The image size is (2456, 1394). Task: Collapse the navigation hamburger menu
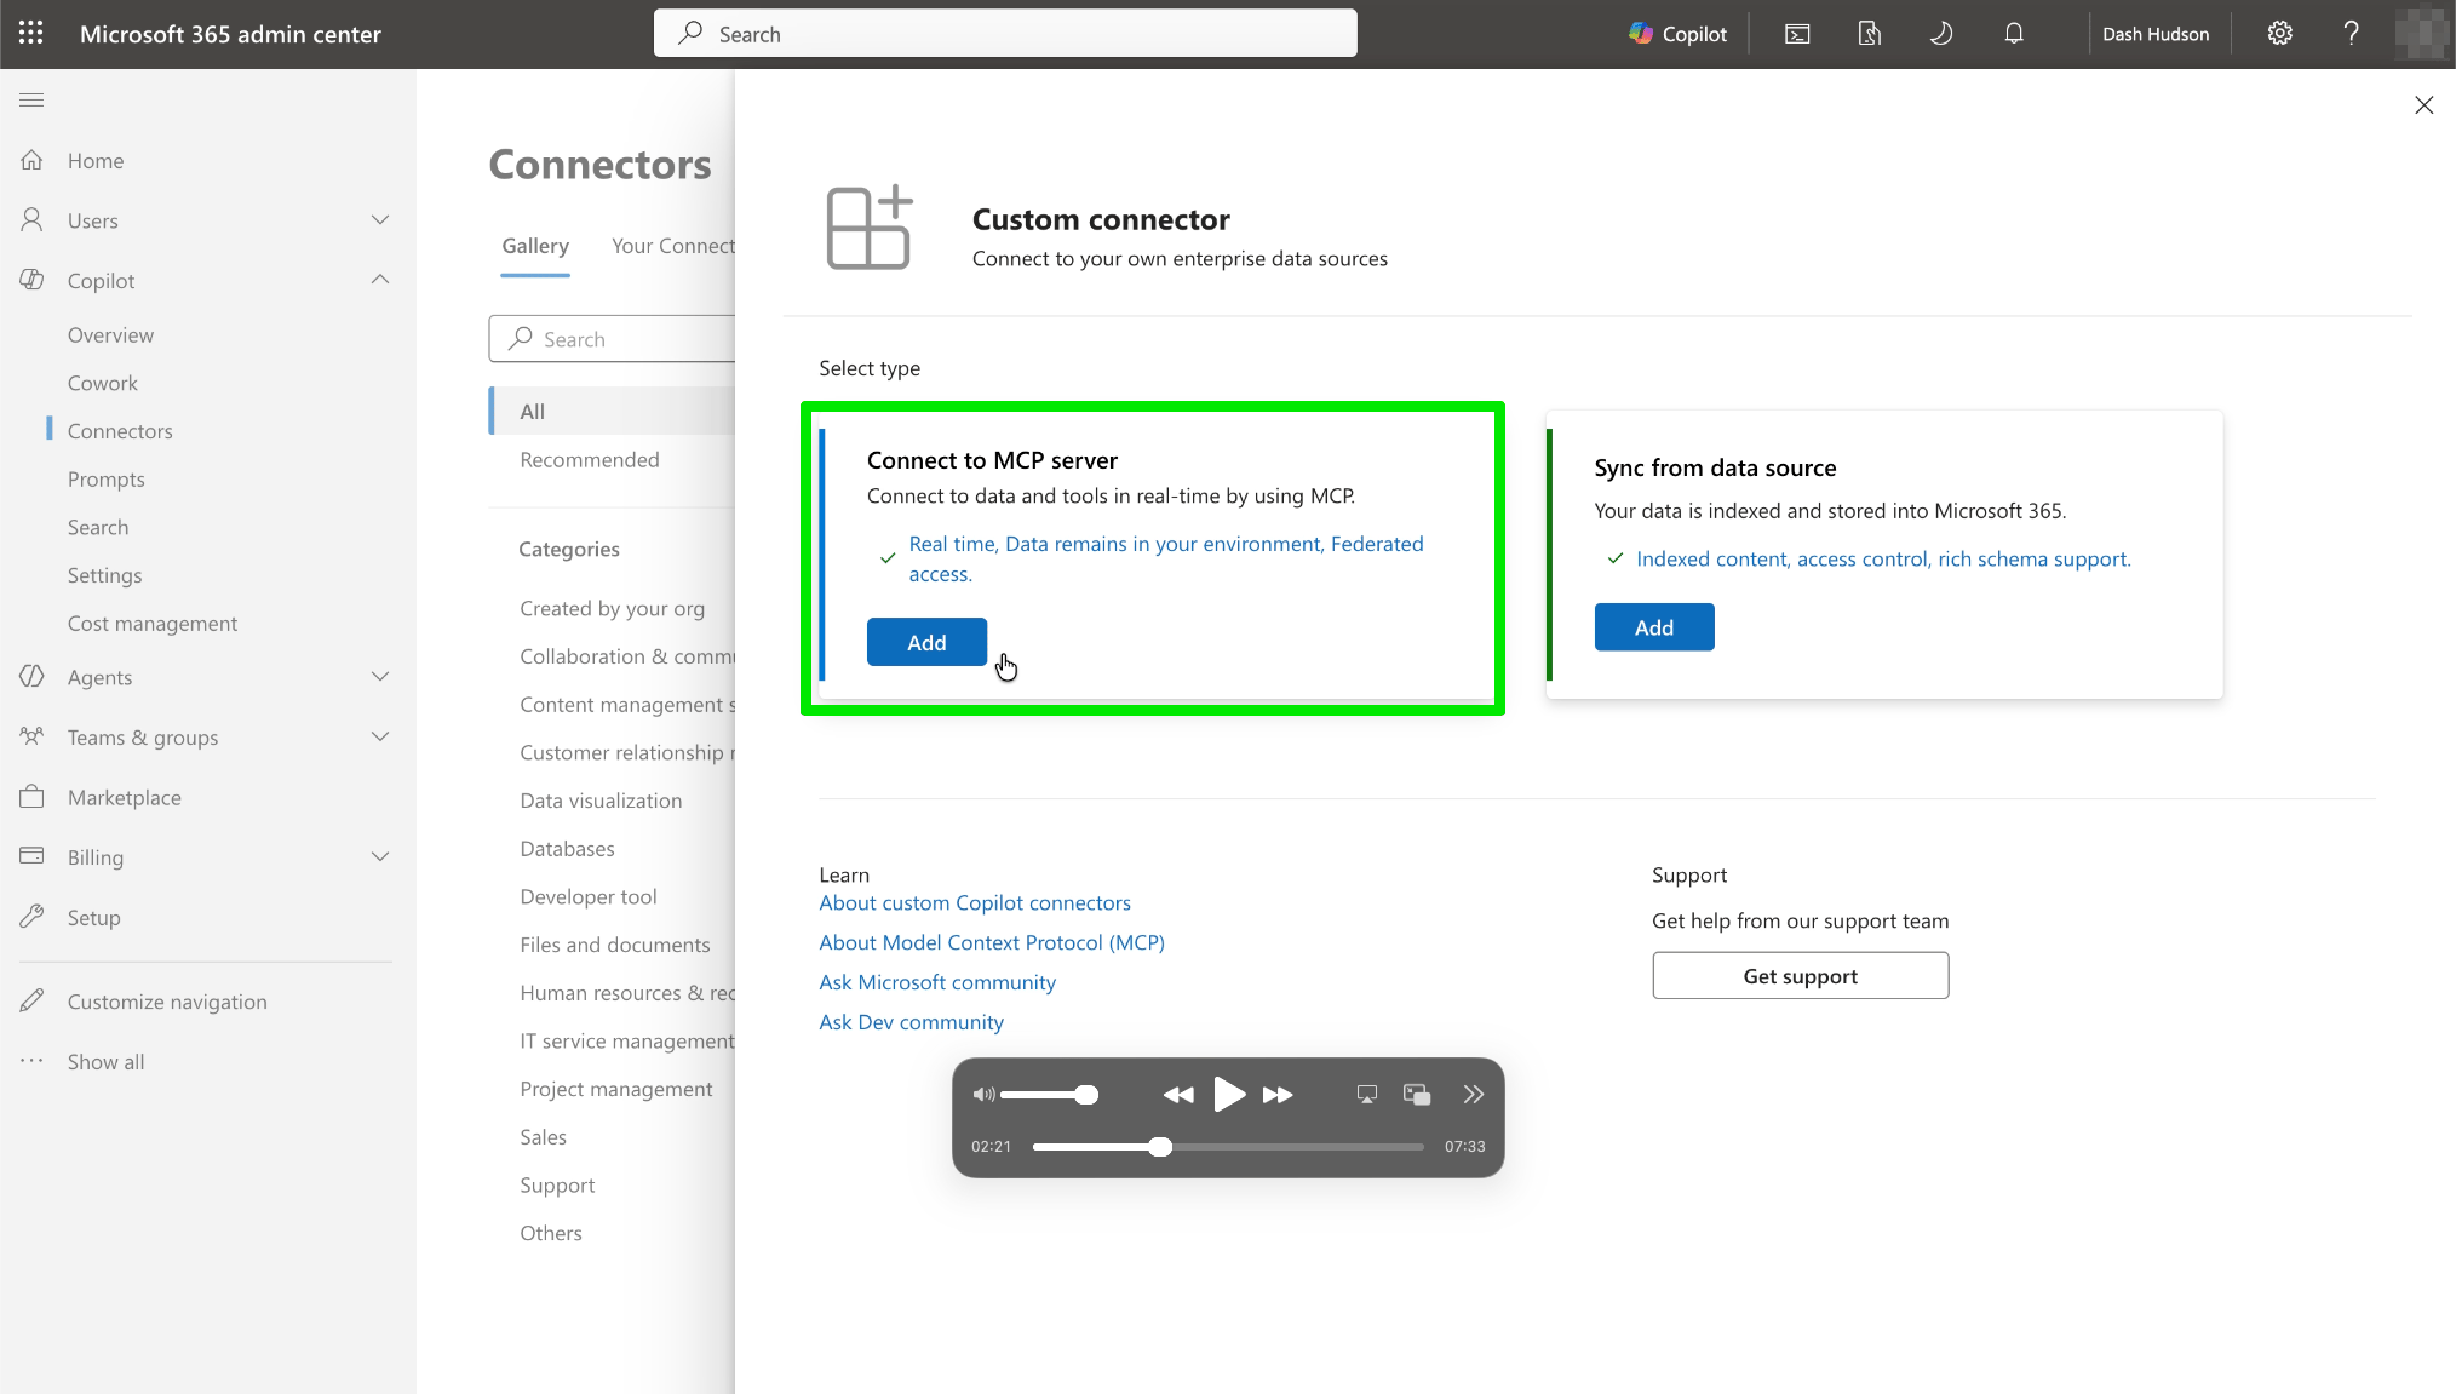pyautogui.click(x=31, y=99)
